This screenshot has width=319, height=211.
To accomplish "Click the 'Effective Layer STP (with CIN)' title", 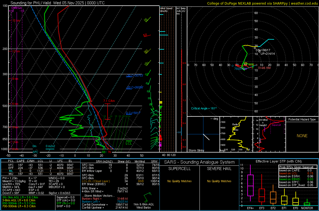I will 278,161.
